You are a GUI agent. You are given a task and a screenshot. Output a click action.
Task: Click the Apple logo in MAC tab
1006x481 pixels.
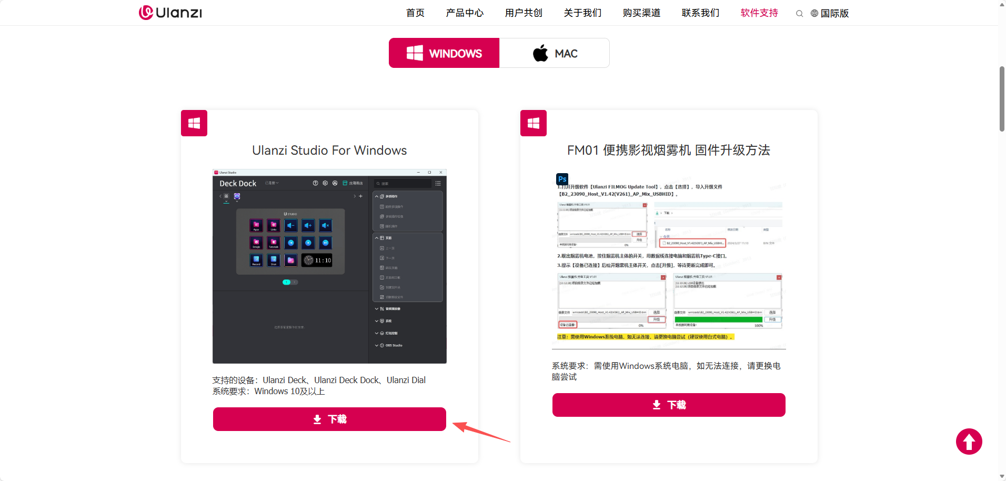[x=540, y=53]
